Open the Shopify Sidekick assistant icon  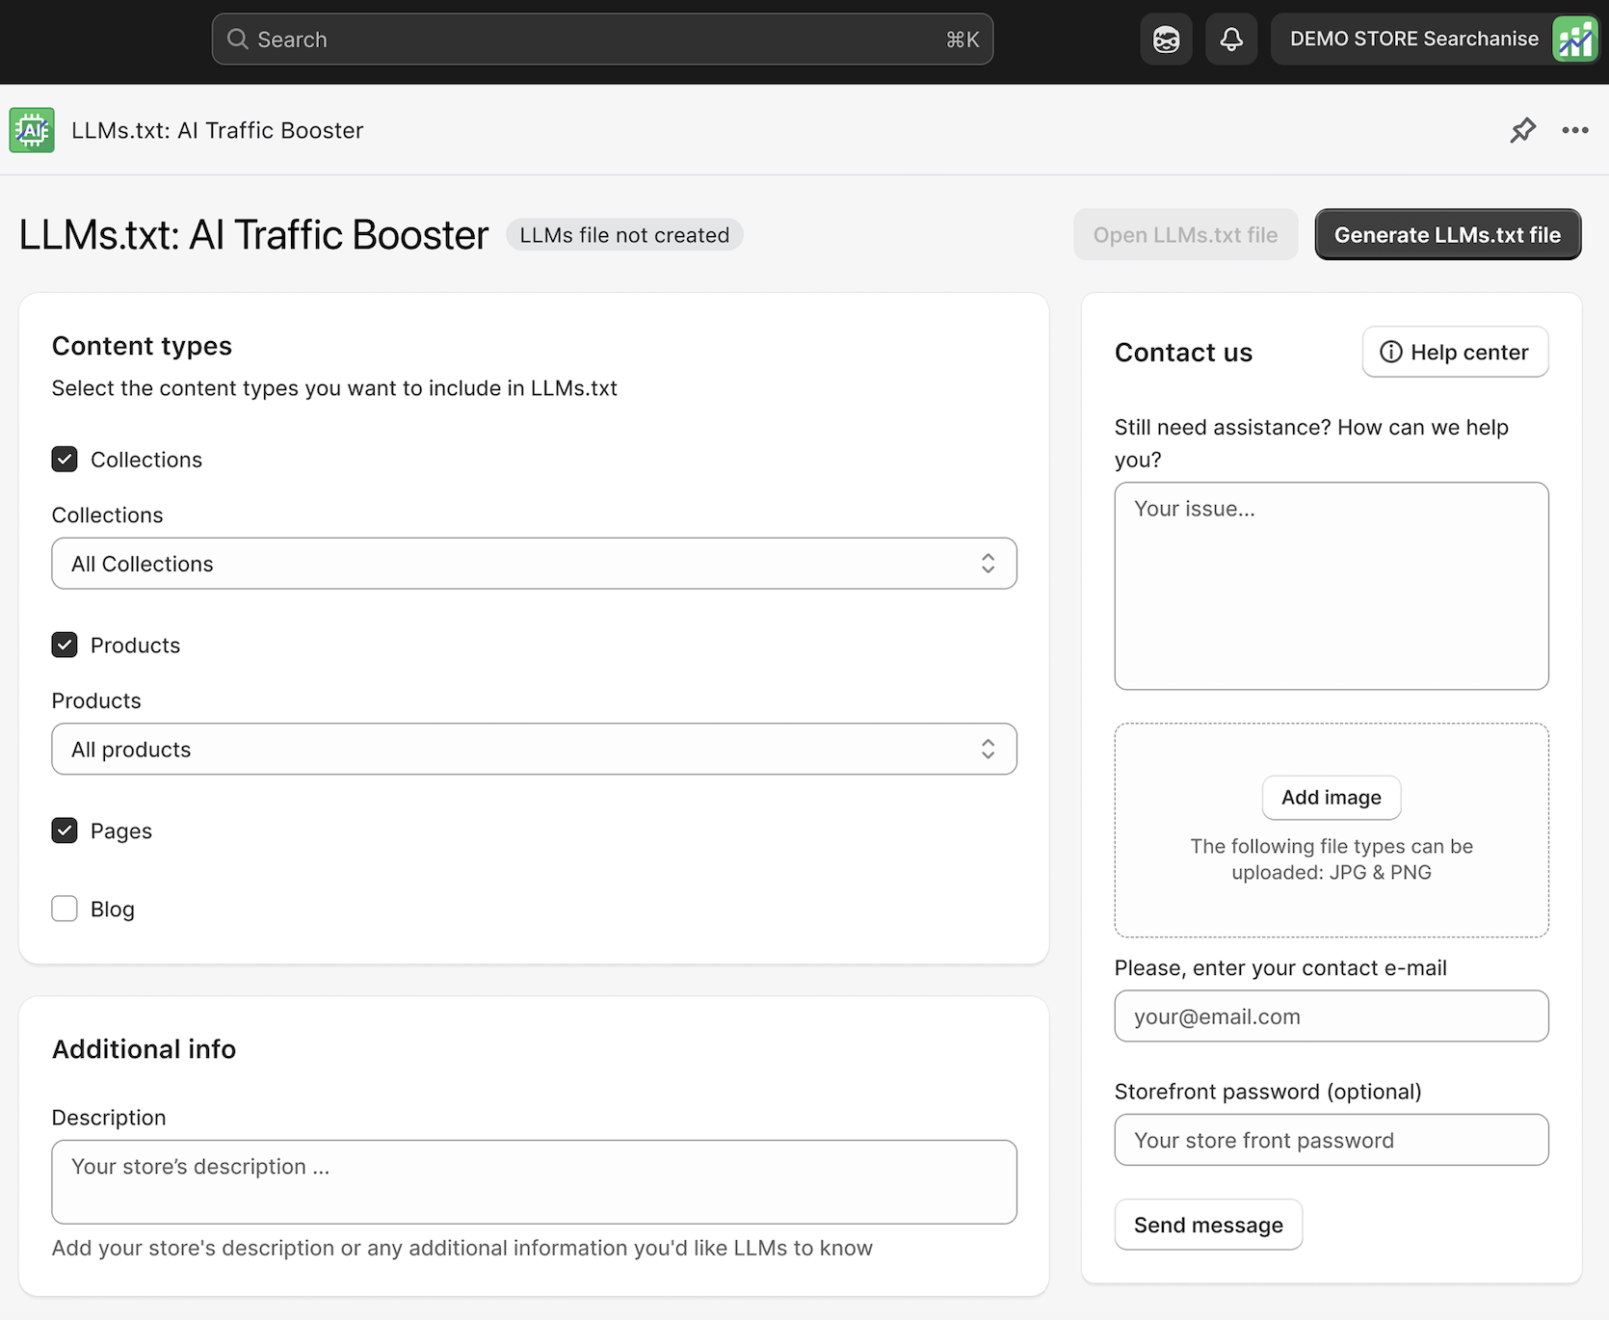tap(1165, 39)
